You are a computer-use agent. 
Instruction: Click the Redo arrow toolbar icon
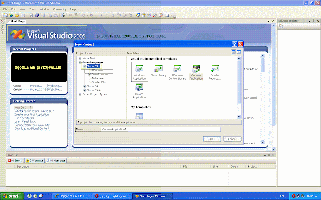[x=91, y=15]
